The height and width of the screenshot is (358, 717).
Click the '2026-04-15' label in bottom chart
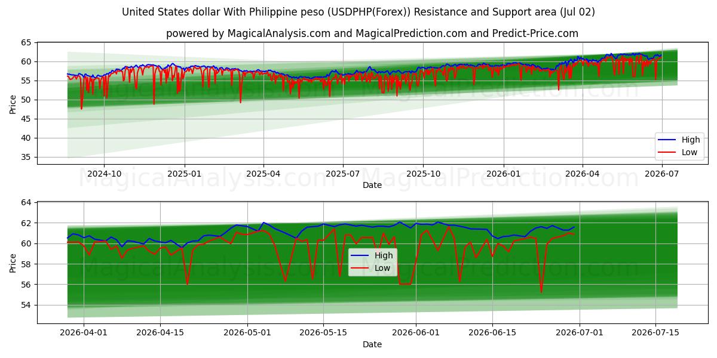point(160,333)
